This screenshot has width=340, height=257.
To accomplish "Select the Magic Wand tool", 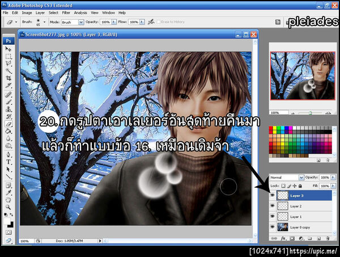I will [8, 71].
